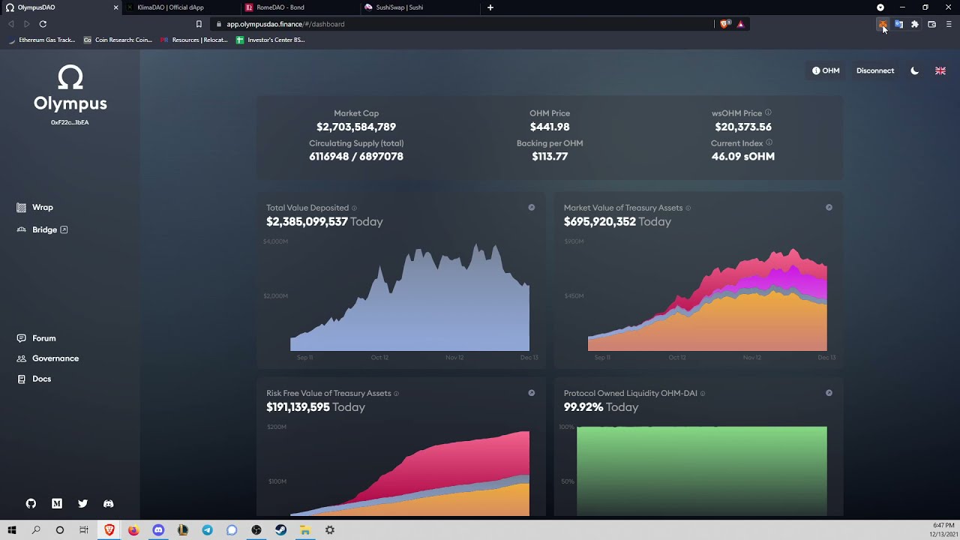Open Firefox from the taskbar
This screenshot has width=960, height=540.
tap(133, 530)
